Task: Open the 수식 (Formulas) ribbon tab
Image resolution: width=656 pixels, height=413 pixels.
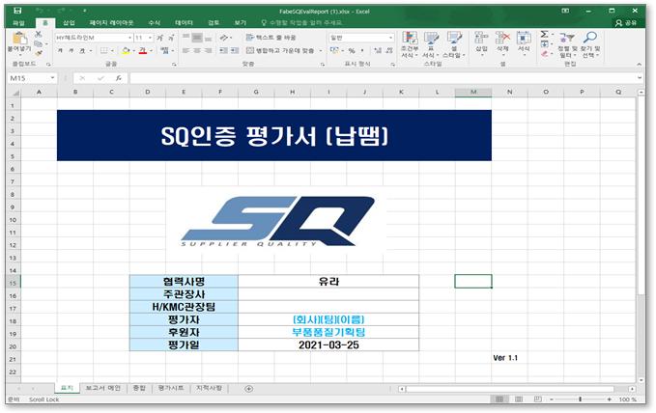Action: [154, 21]
